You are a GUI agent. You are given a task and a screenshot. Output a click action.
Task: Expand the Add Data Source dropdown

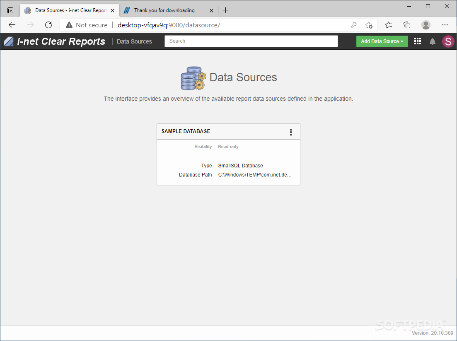tap(382, 41)
